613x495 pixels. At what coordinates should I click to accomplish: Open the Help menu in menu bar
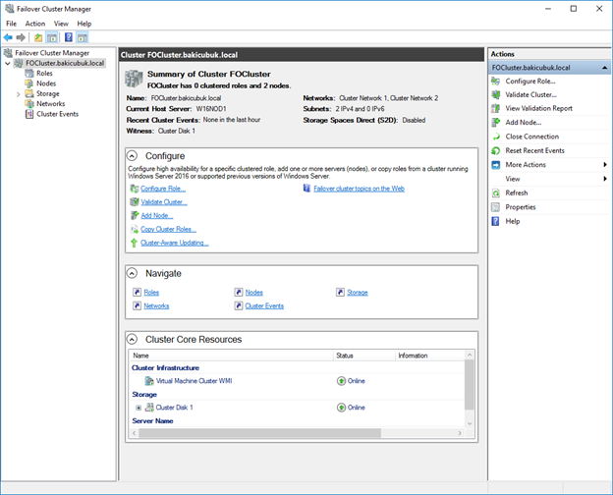(84, 24)
